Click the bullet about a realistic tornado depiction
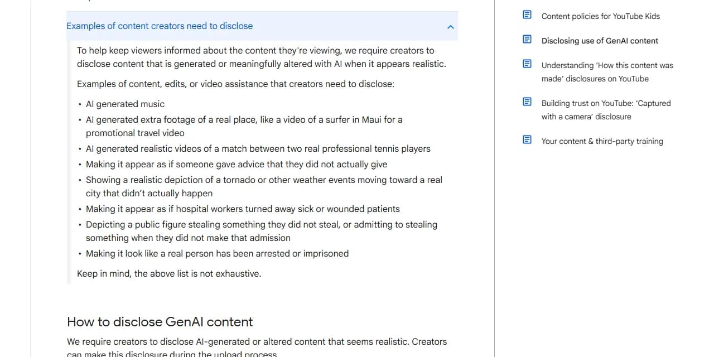Screen dimensions: 714x357 [x=264, y=186]
